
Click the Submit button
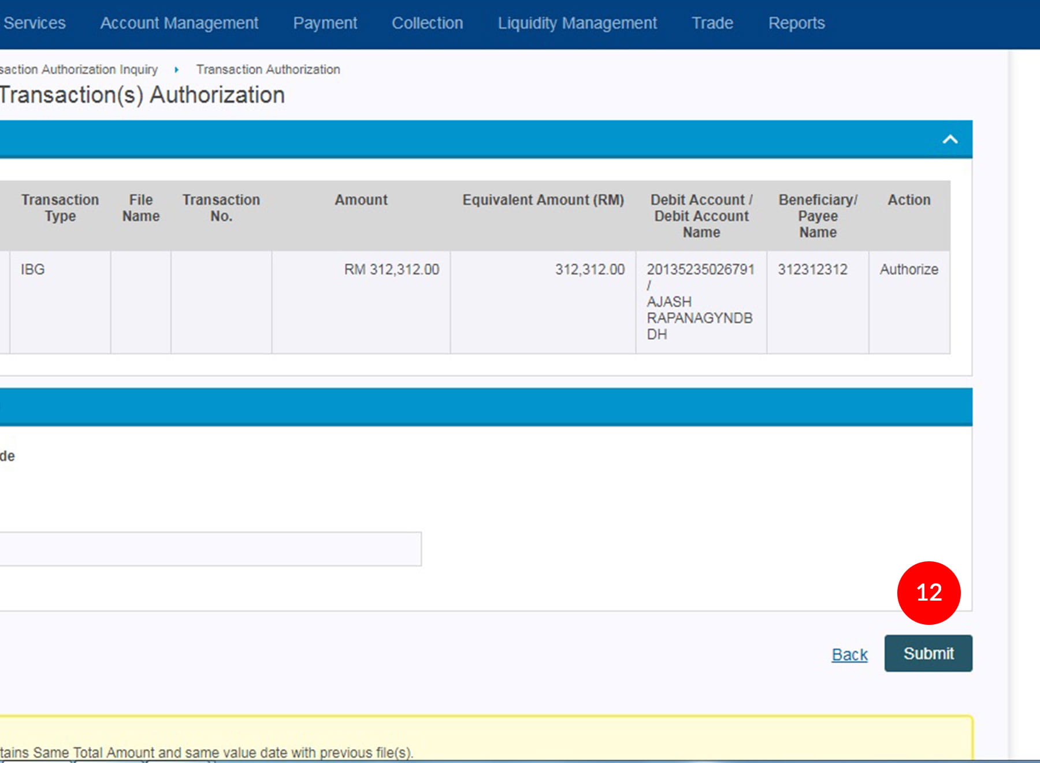(x=928, y=653)
